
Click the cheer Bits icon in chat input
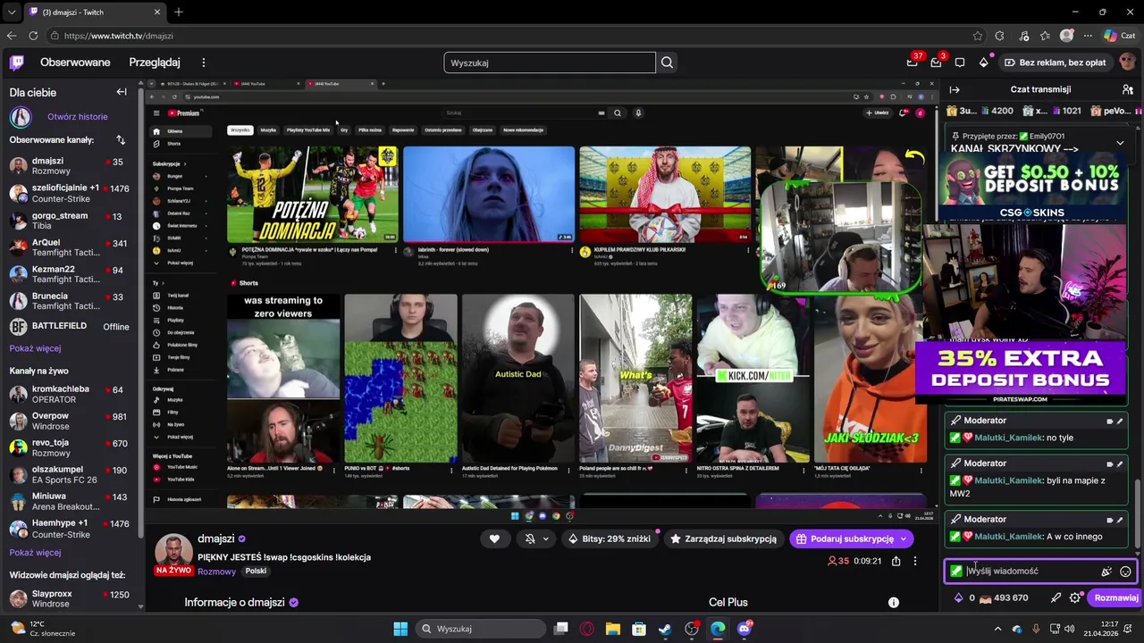pos(1106,572)
